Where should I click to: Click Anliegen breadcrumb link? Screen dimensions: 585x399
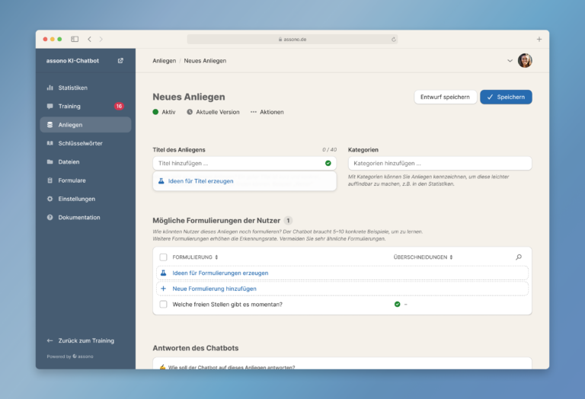pos(165,61)
